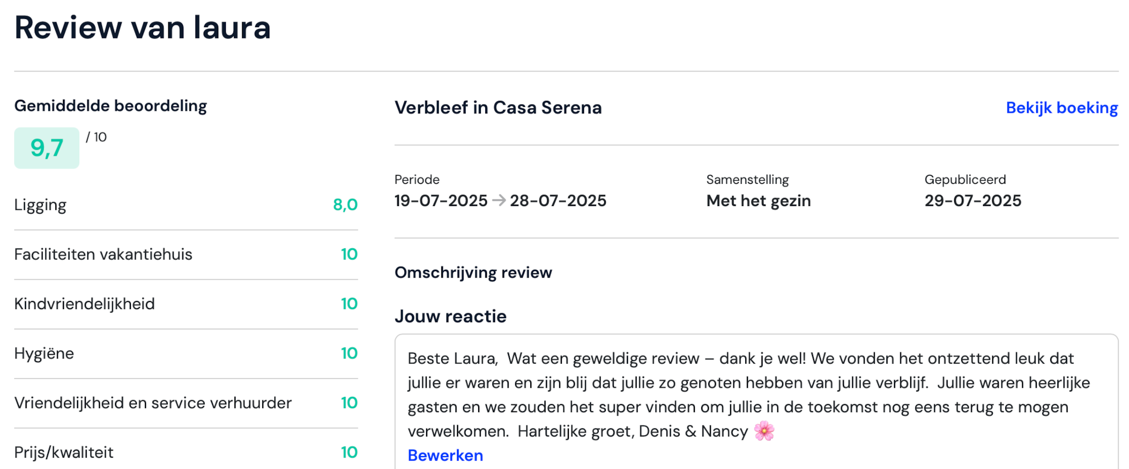Select the Faciliteiten vakantiehuis row
This screenshot has height=469, width=1129.
coord(186,254)
